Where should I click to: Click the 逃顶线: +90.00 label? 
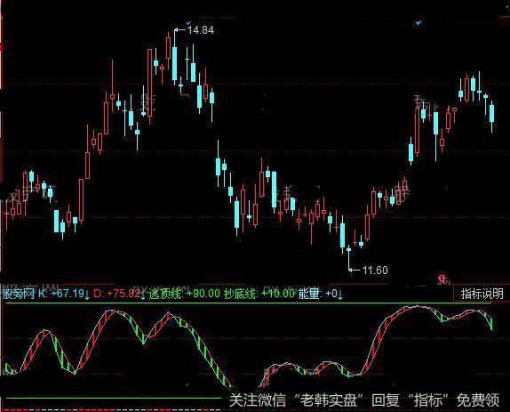point(185,294)
